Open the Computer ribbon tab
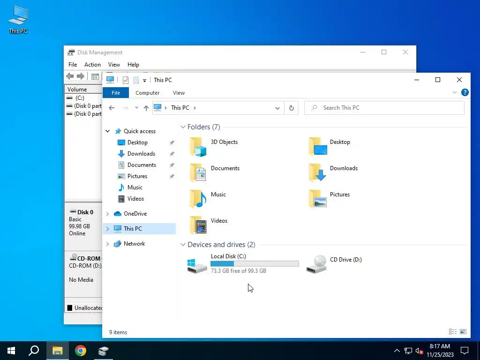Screen dimensions: 480x360 (148, 93)
